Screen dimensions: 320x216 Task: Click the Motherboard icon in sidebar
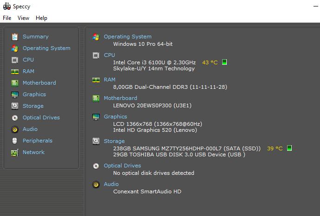pos(14,83)
